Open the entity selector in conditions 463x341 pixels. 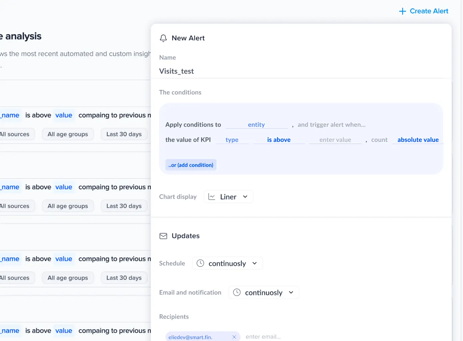[x=256, y=125]
